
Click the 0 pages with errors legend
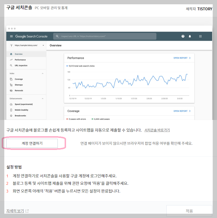coord(76,119)
